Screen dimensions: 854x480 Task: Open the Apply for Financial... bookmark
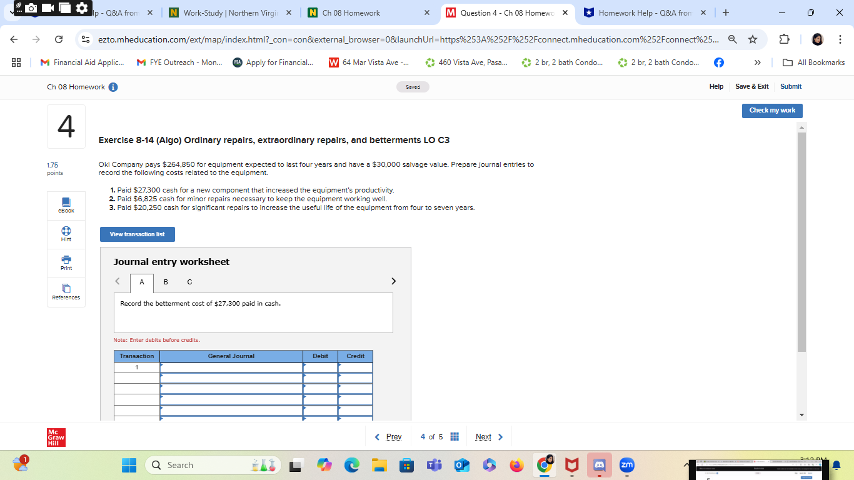274,62
